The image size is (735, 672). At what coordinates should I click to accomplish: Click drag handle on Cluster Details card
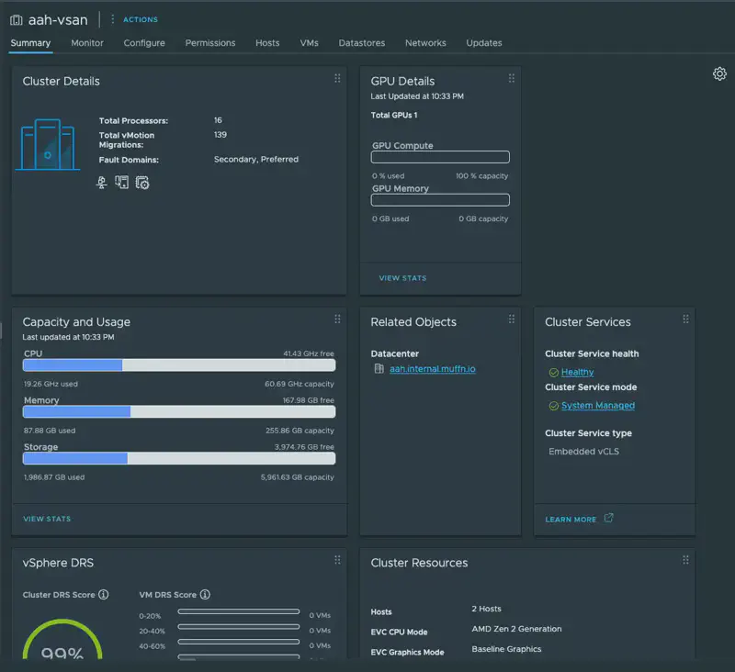(337, 79)
